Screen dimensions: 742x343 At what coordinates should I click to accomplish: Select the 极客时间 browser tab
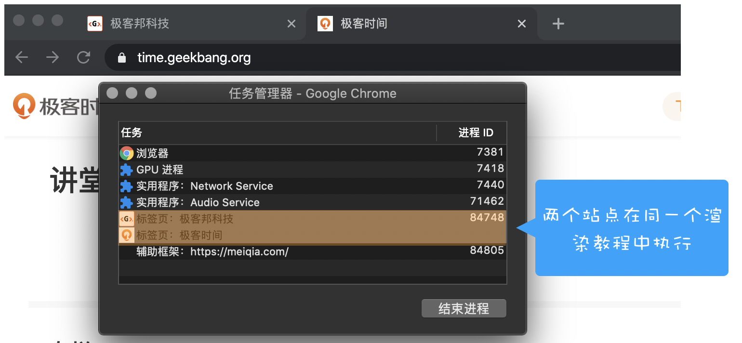(x=364, y=24)
